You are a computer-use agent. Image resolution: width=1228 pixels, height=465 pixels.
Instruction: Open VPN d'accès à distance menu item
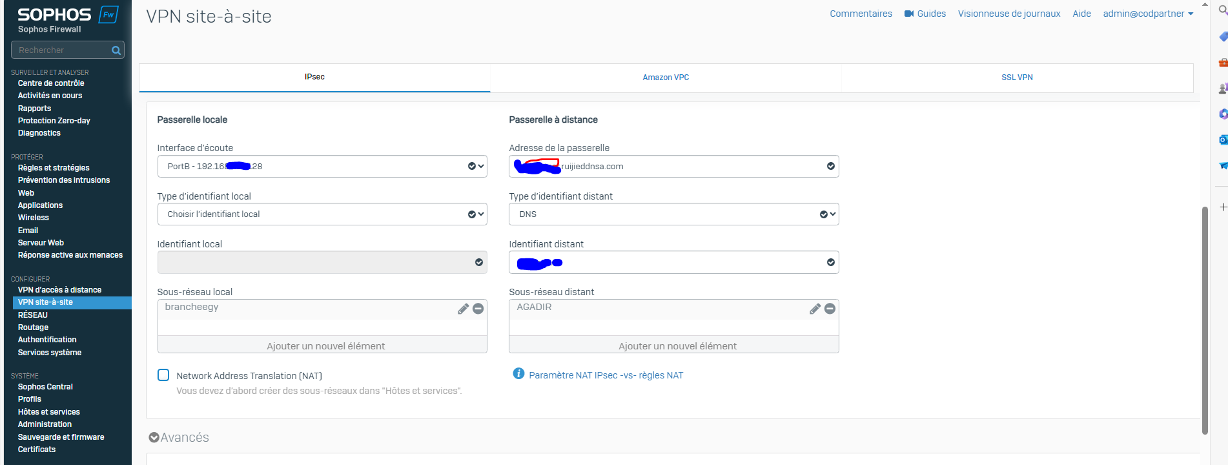coord(59,290)
